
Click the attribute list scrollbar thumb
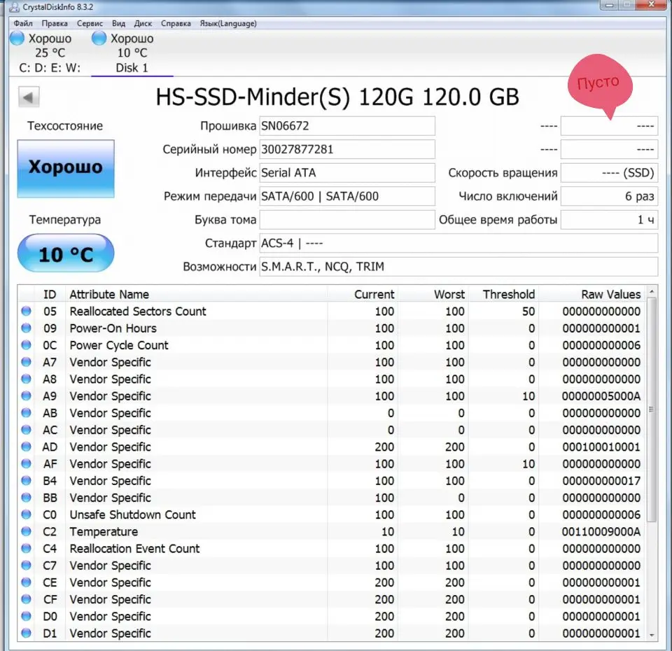click(x=652, y=409)
